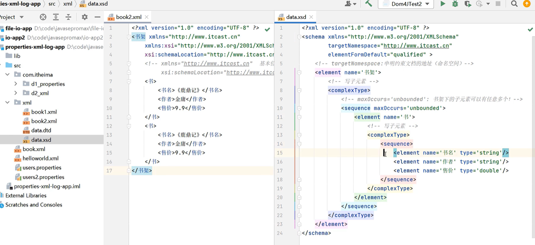Click the locate-file crosshair icon in Project panel
The height and width of the screenshot is (245, 535).
pyautogui.click(x=43, y=17)
